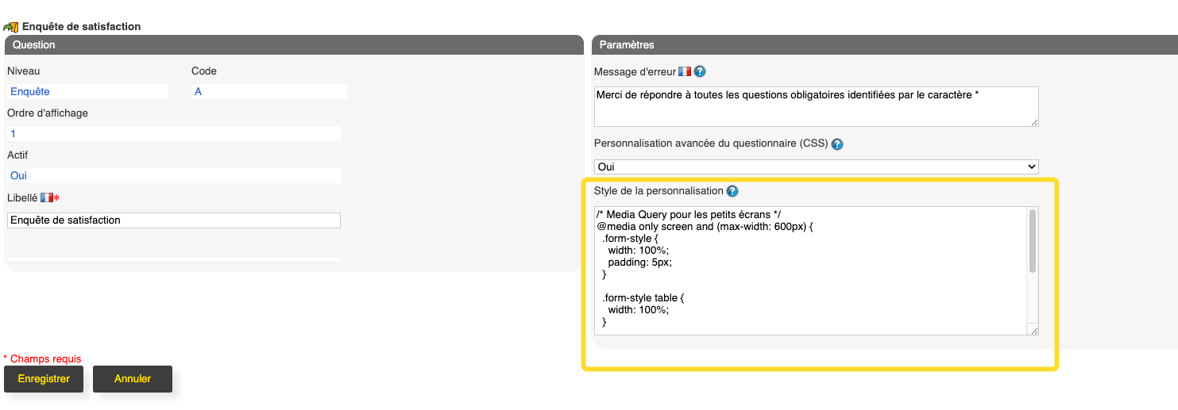
Task: Open help for Personnalisation avancée du questionnaire
Action: point(837,144)
